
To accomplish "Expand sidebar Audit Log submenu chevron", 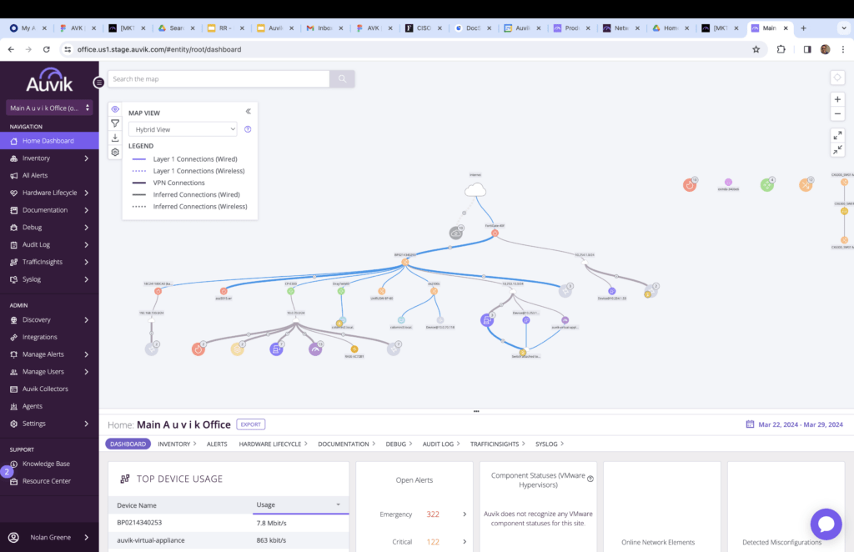I will [87, 245].
